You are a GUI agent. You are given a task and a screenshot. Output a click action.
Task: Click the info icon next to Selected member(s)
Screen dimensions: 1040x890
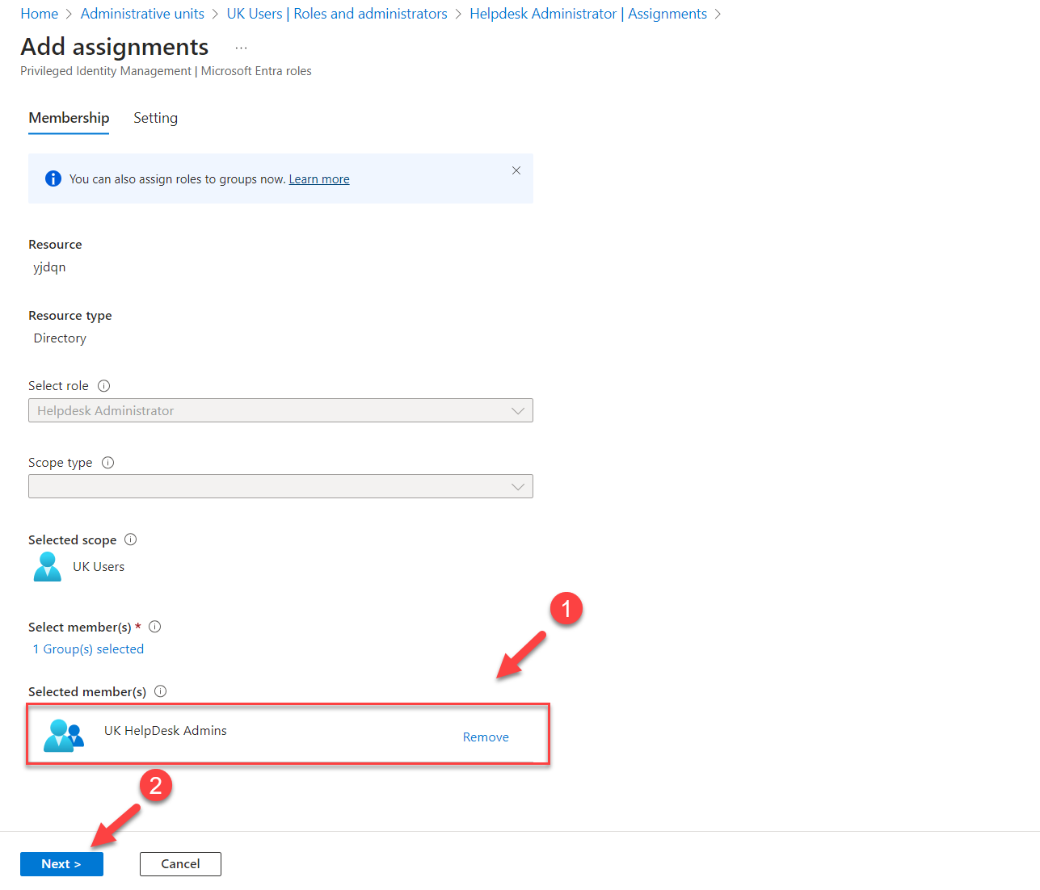tap(160, 691)
